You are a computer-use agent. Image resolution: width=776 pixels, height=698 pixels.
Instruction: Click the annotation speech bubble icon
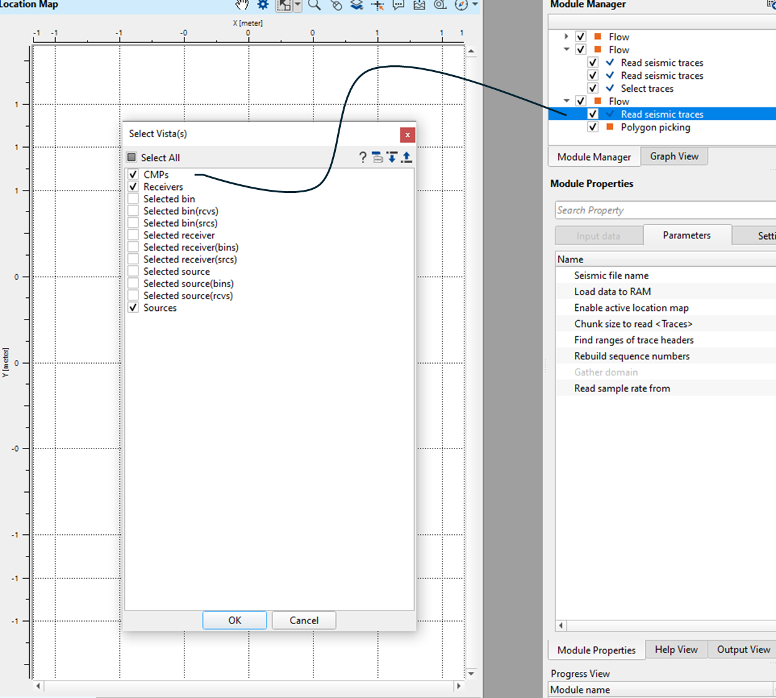click(x=399, y=5)
